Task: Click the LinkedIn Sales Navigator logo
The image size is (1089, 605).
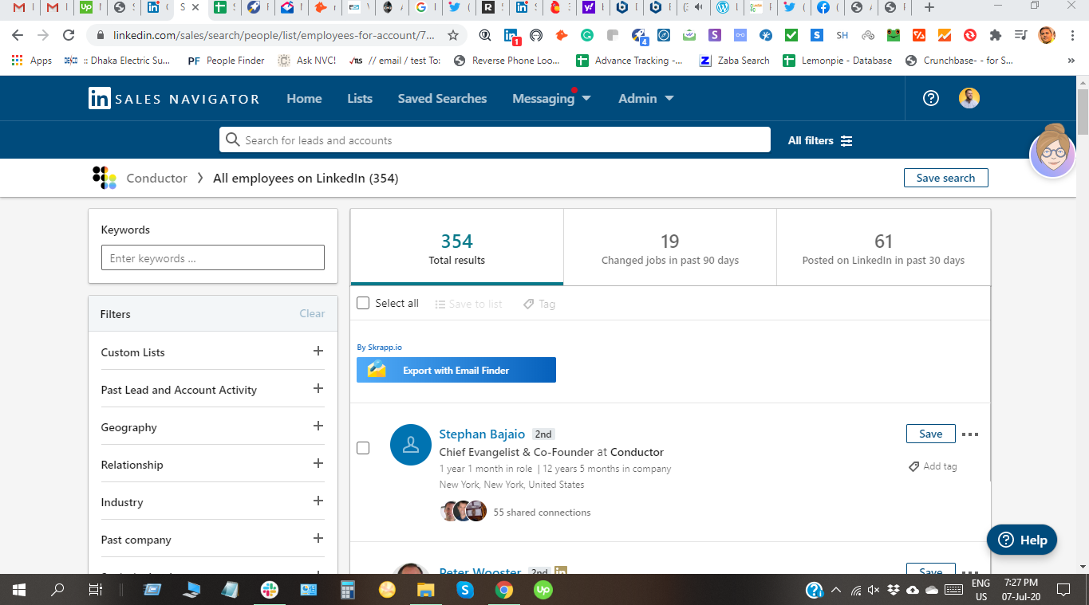Action: point(173,99)
